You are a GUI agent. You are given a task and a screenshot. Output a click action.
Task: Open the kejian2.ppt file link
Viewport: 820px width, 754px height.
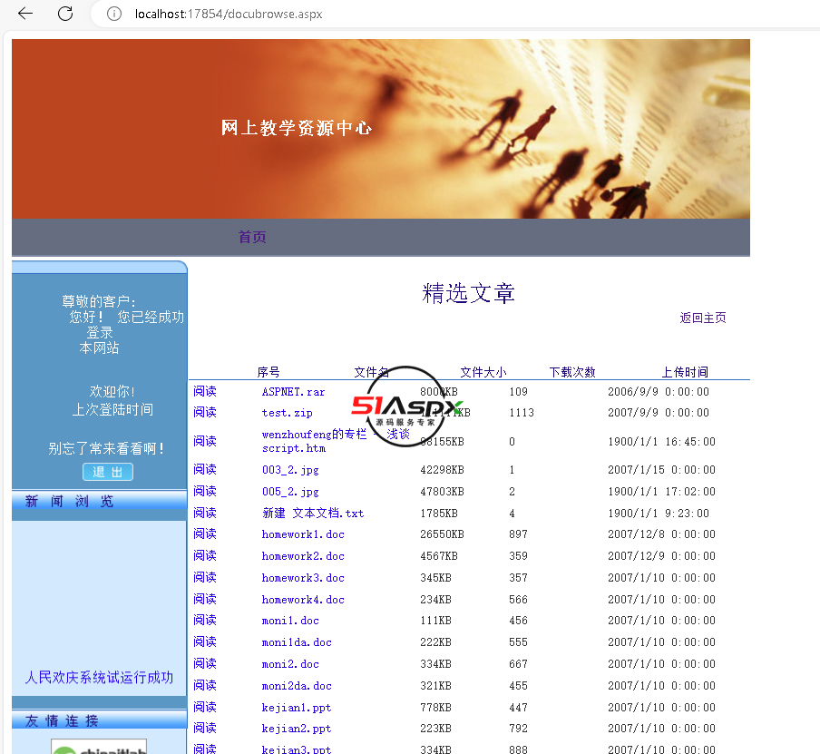tap(297, 729)
